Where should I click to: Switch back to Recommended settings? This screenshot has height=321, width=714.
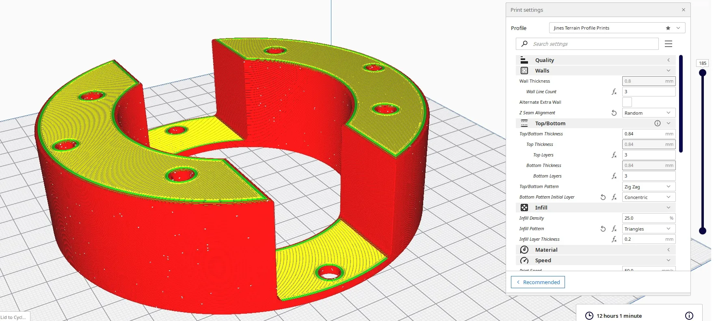(538, 282)
